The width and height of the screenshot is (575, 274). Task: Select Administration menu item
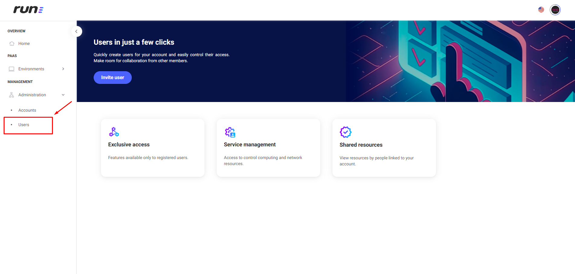tap(32, 95)
